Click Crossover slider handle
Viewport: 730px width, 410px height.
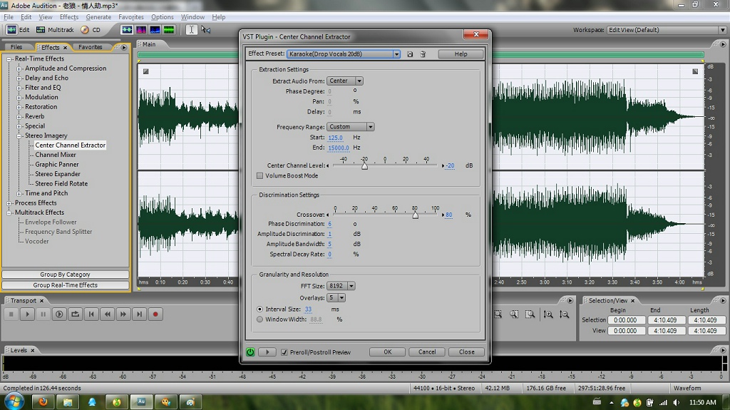pyautogui.click(x=416, y=215)
